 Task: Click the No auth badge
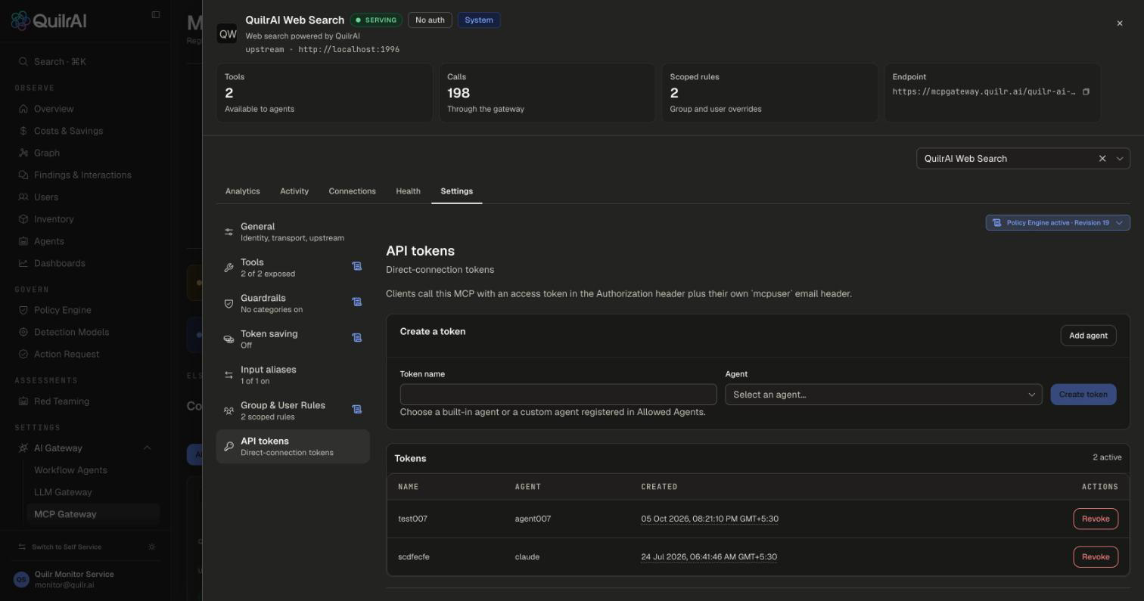coord(430,20)
